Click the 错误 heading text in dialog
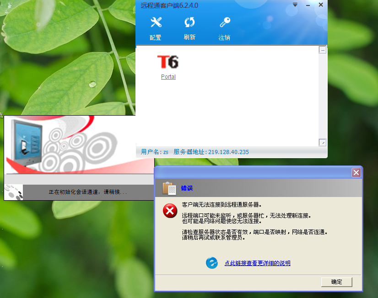Viewport: 378px width, 298px height. [x=187, y=188]
